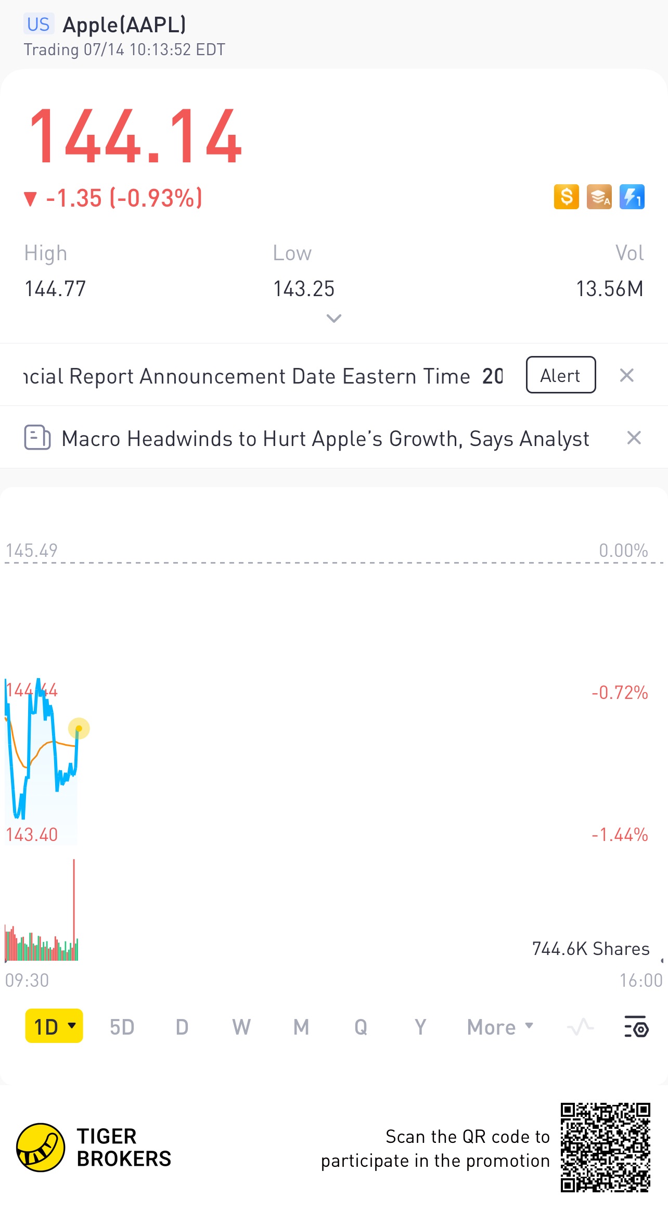Open chart settings icon beside indicators
The height and width of the screenshot is (1210, 668).
[x=636, y=1027]
